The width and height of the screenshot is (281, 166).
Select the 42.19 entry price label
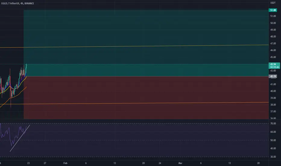pyautogui.click(x=273, y=76)
